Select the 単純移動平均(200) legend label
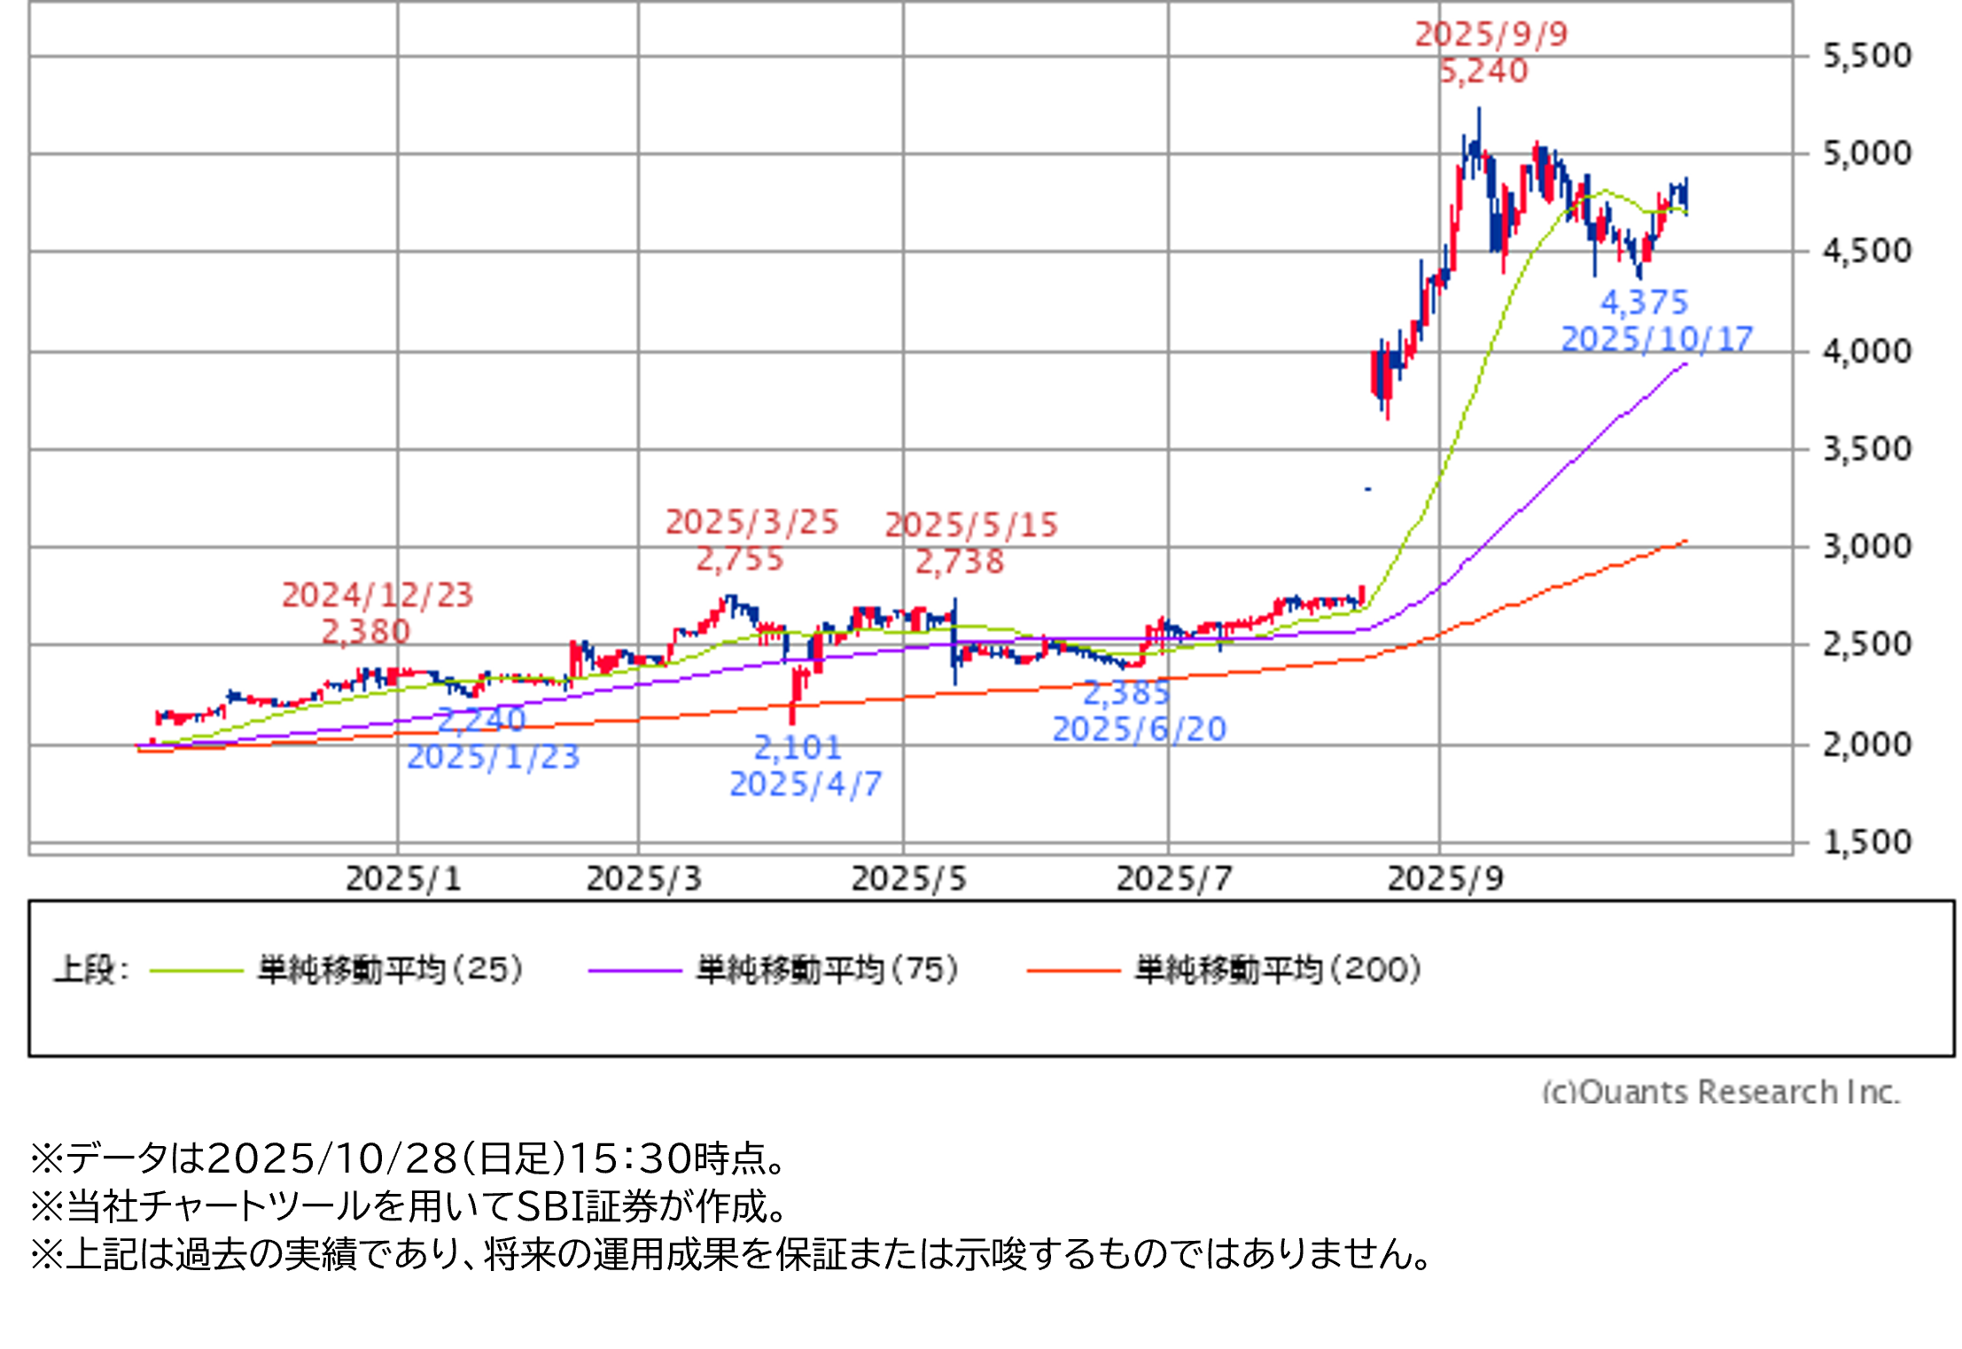 pyautogui.click(x=1278, y=970)
